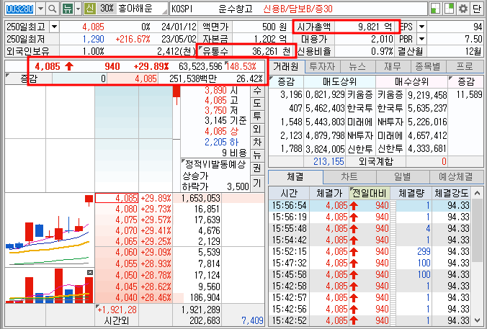Click the 시간외 label at bottom

click(117, 320)
